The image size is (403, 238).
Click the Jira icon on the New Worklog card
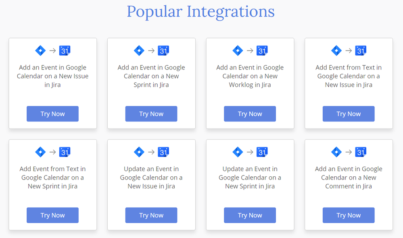(x=238, y=50)
